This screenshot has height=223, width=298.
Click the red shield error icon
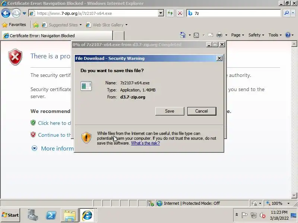tap(15, 57)
